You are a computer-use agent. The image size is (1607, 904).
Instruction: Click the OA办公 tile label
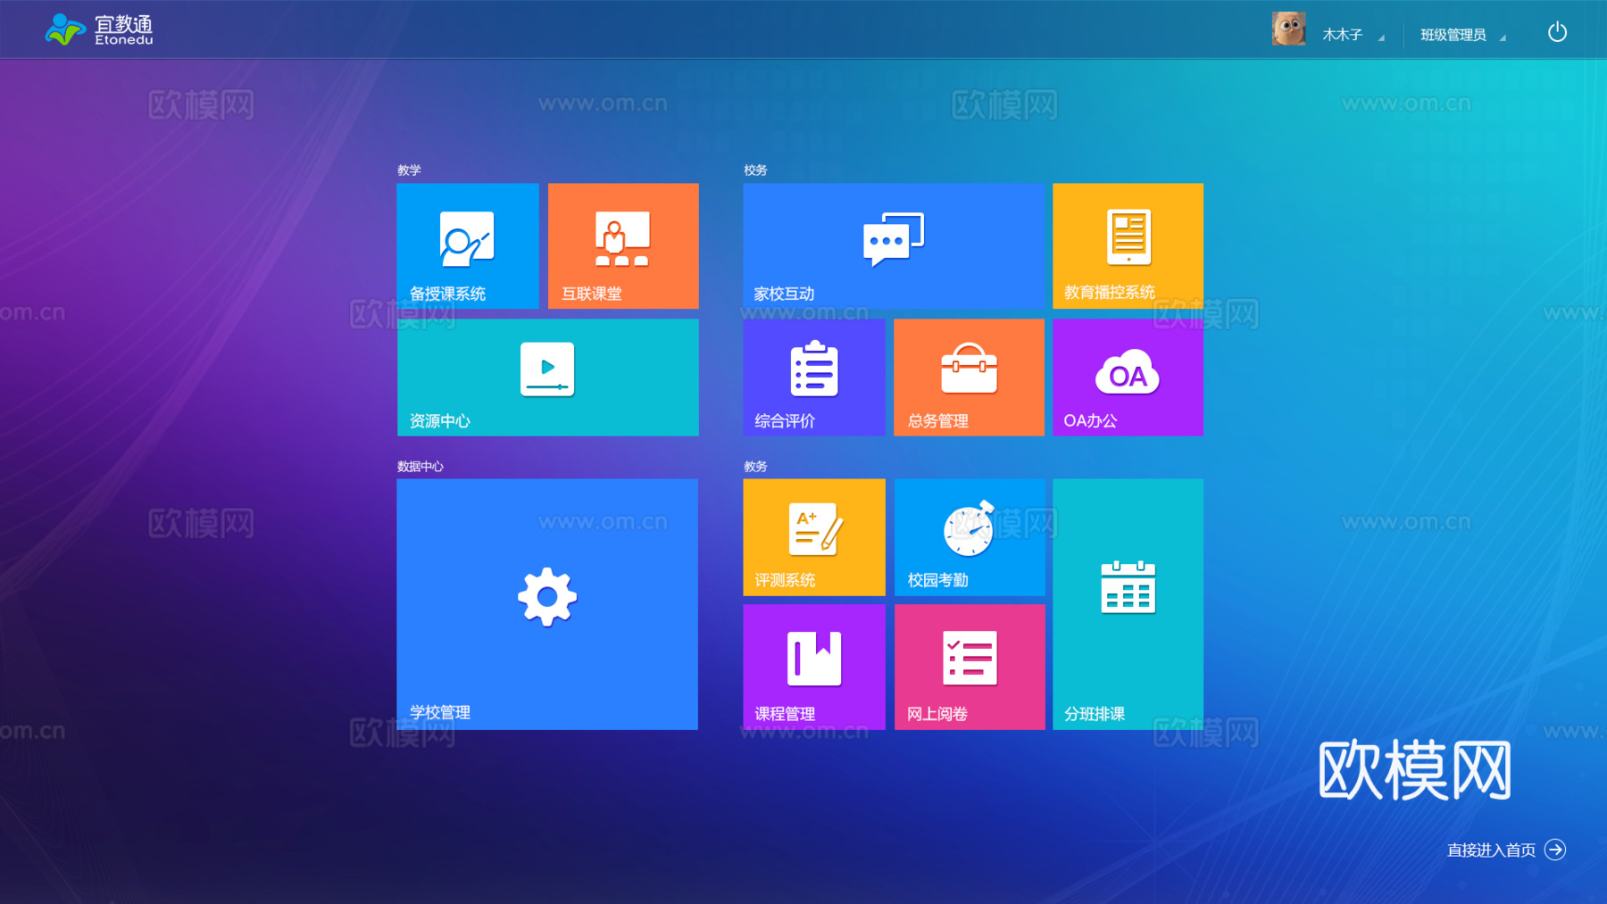(1090, 420)
